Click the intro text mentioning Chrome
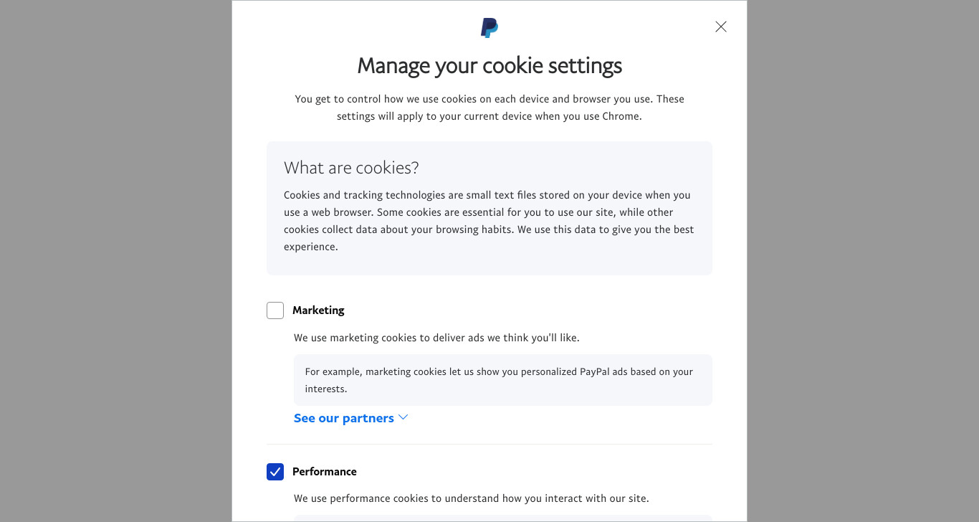 tap(489, 108)
